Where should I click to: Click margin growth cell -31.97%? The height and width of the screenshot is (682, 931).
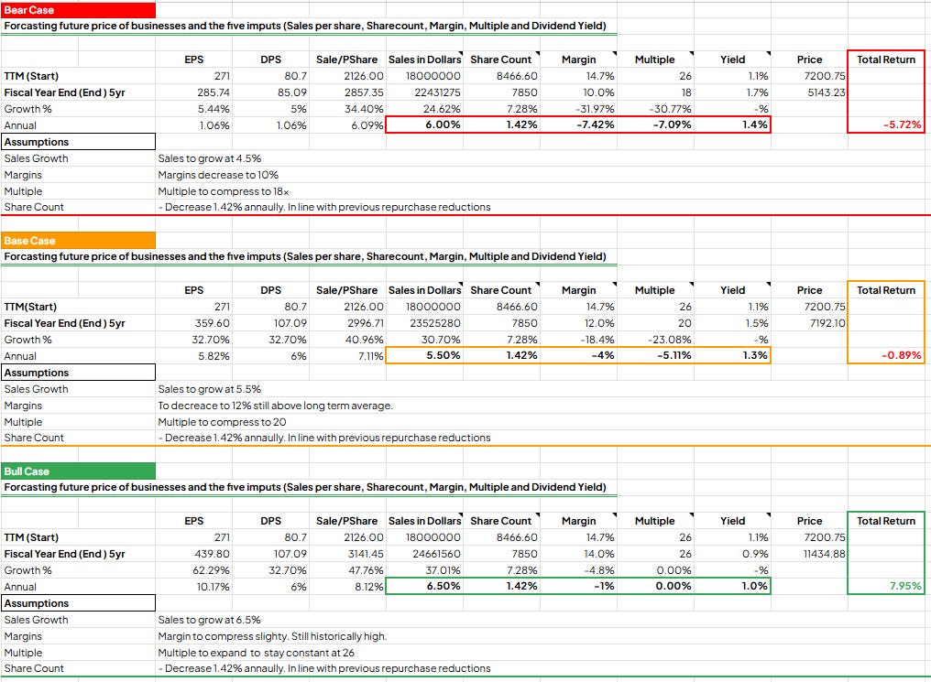[595, 109]
